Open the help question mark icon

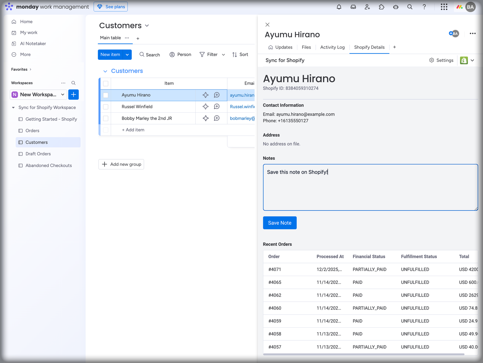pyautogui.click(x=424, y=7)
